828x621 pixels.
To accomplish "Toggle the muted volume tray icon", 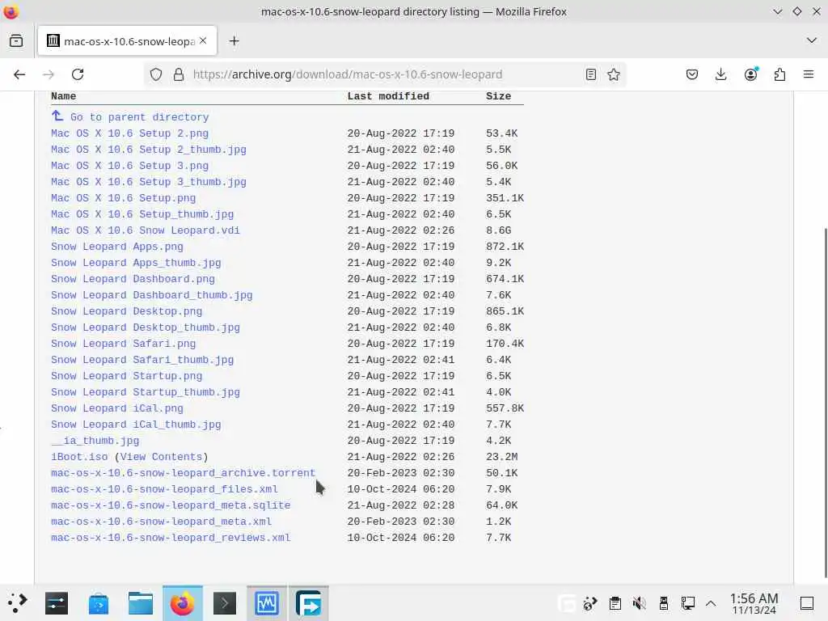I will pos(639,603).
